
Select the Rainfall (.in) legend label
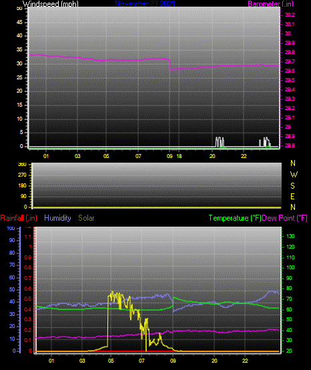pos(19,218)
